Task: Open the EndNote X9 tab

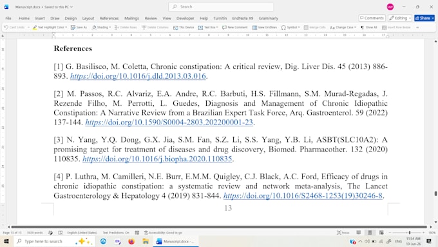Action: pos(242,18)
